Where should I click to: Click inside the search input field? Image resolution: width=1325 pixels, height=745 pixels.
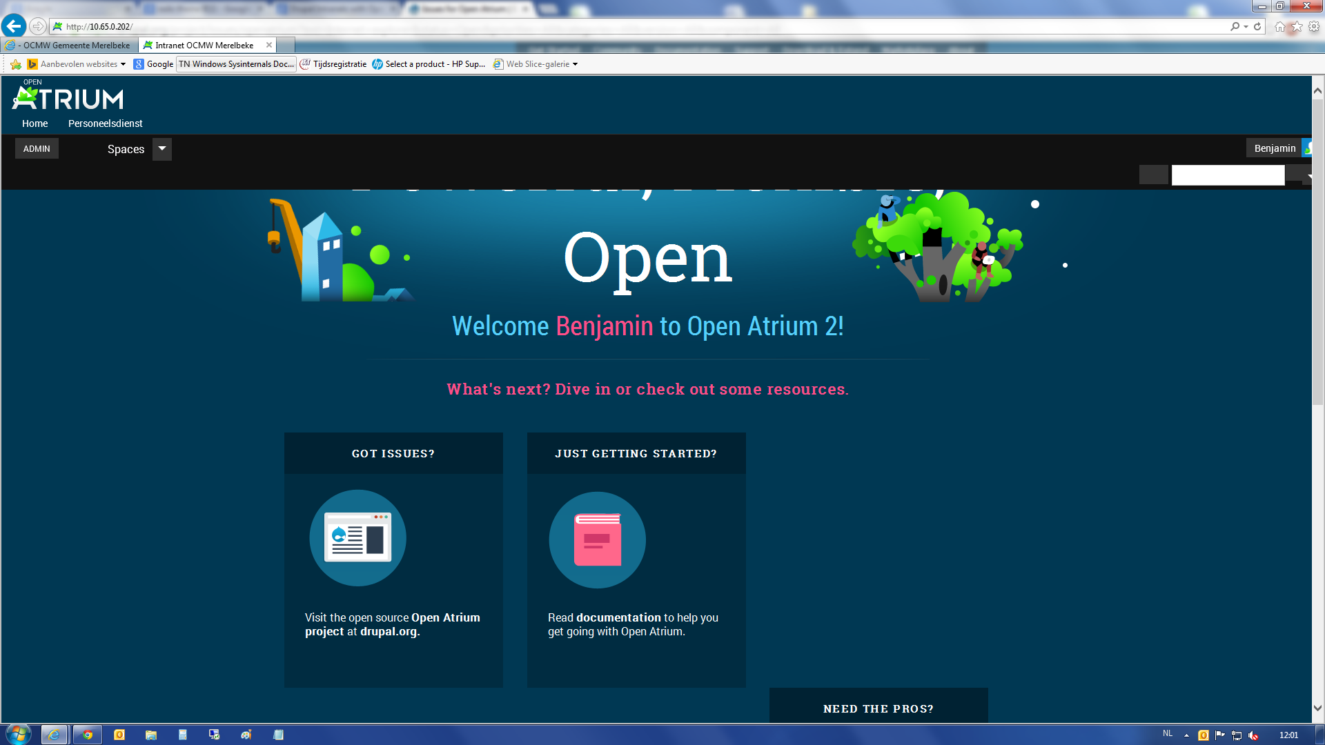[x=1228, y=175]
